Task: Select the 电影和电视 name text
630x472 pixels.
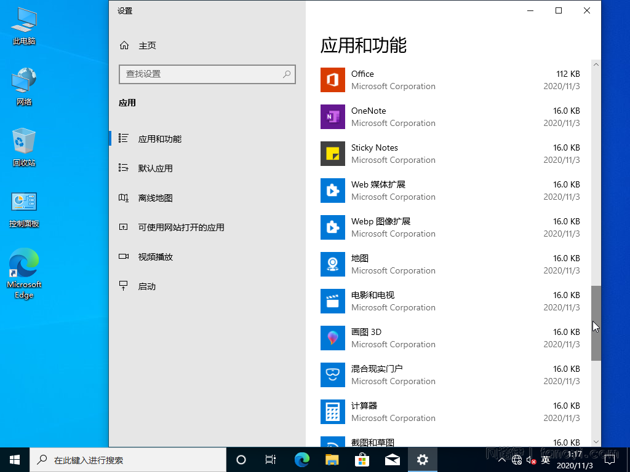Action: coord(373,295)
